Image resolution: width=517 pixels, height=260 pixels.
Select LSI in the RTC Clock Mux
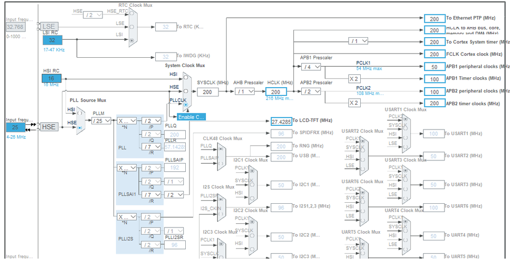(x=132, y=40)
